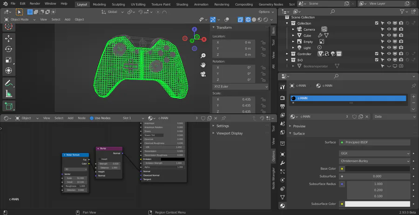This screenshot has height=215, width=419.
Task: Expand the Viewport Display panel
Action: click(229, 133)
